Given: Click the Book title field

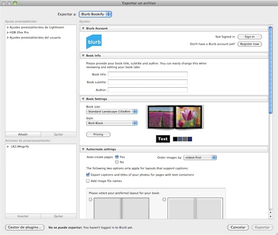Looking at the screenshot, I should point(148,74).
